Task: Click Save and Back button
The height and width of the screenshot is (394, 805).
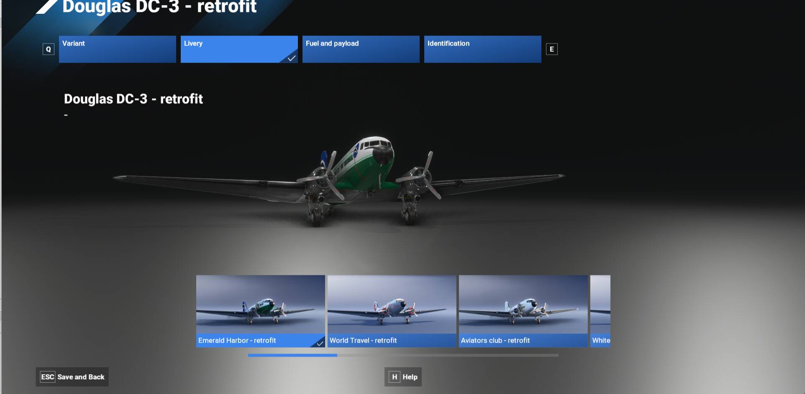Action: (x=72, y=377)
